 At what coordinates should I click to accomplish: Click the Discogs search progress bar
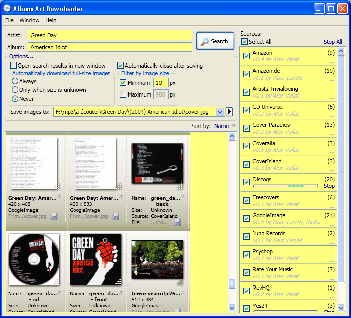pyautogui.click(x=286, y=186)
